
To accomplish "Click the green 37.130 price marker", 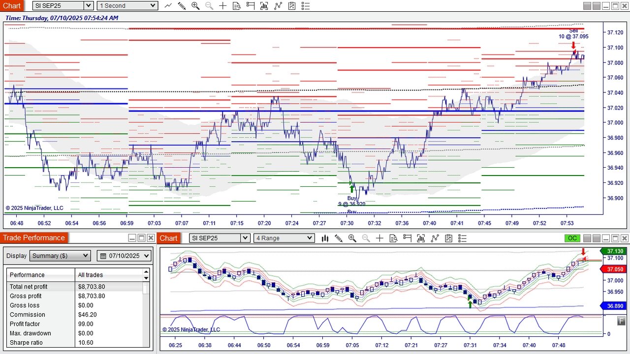I will click(613, 251).
